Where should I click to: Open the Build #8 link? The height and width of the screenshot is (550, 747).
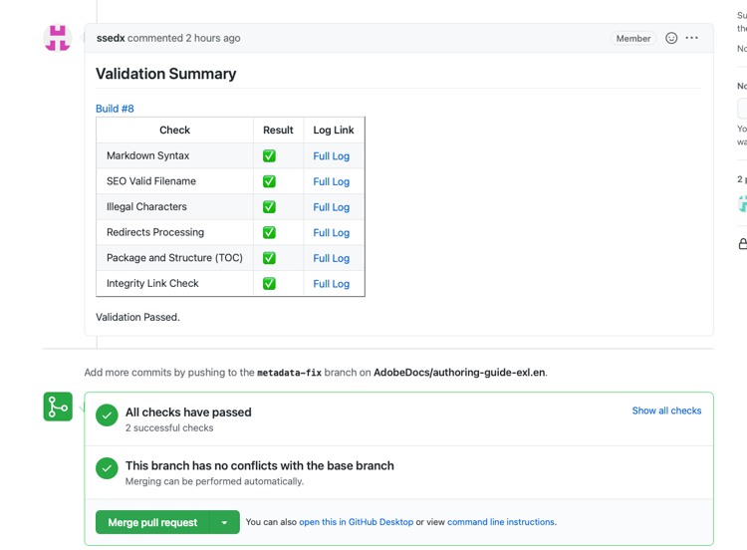coord(115,109)
